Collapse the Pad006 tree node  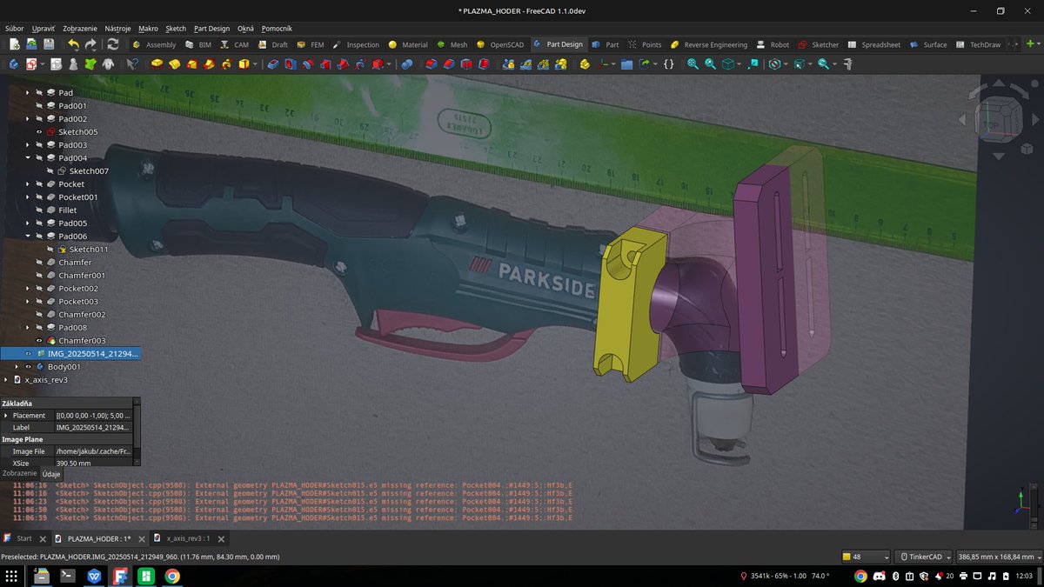28,237
